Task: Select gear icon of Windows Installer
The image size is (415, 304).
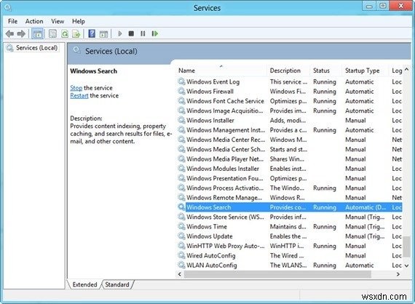Action: tap(181, 120)
